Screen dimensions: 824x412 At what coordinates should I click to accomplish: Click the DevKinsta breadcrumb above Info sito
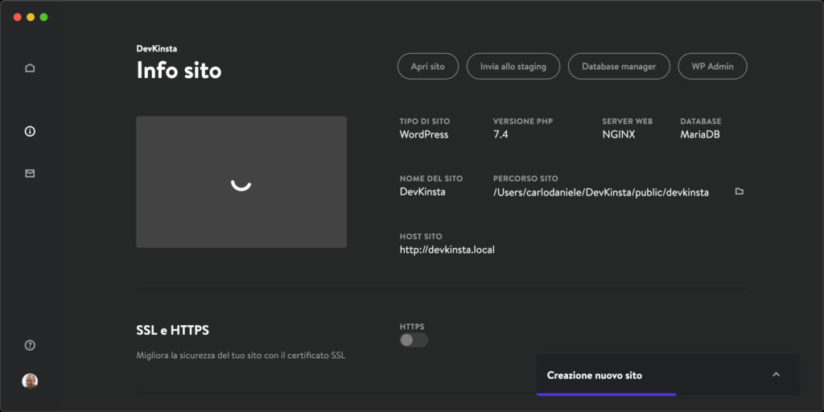pyautogui.click(x=157, y=48)
